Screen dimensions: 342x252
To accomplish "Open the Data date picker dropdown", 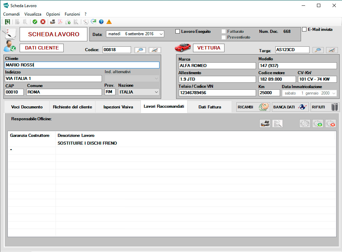I will [161, 34].
